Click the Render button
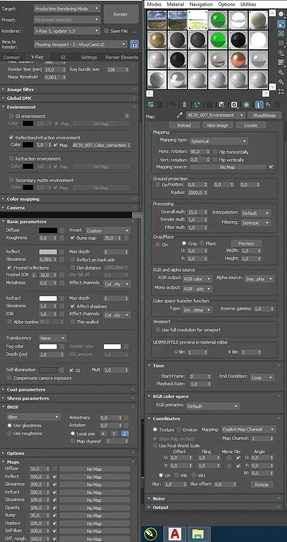This screenshot has height=542, width=287. pyautogui.click(x=121, y=14)
